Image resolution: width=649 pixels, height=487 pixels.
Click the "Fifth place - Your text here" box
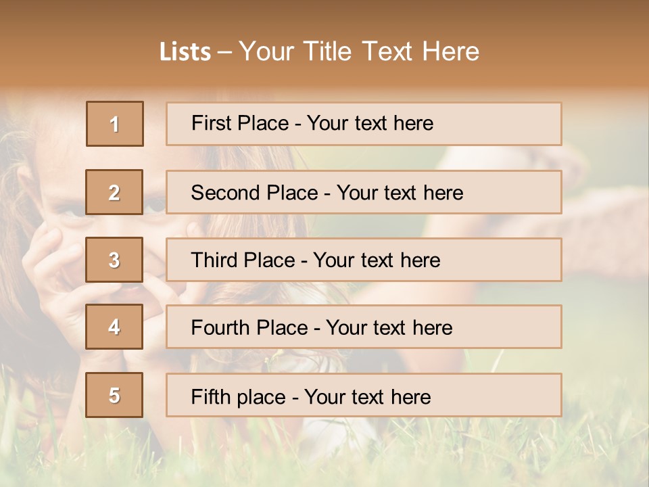pyautogui.click(x=364, y=395)
